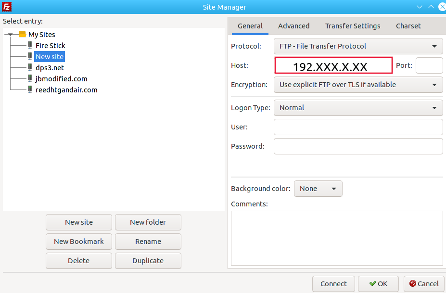Click the dps3.net server icon
The image size is (446, 293).
coord(30,67)
